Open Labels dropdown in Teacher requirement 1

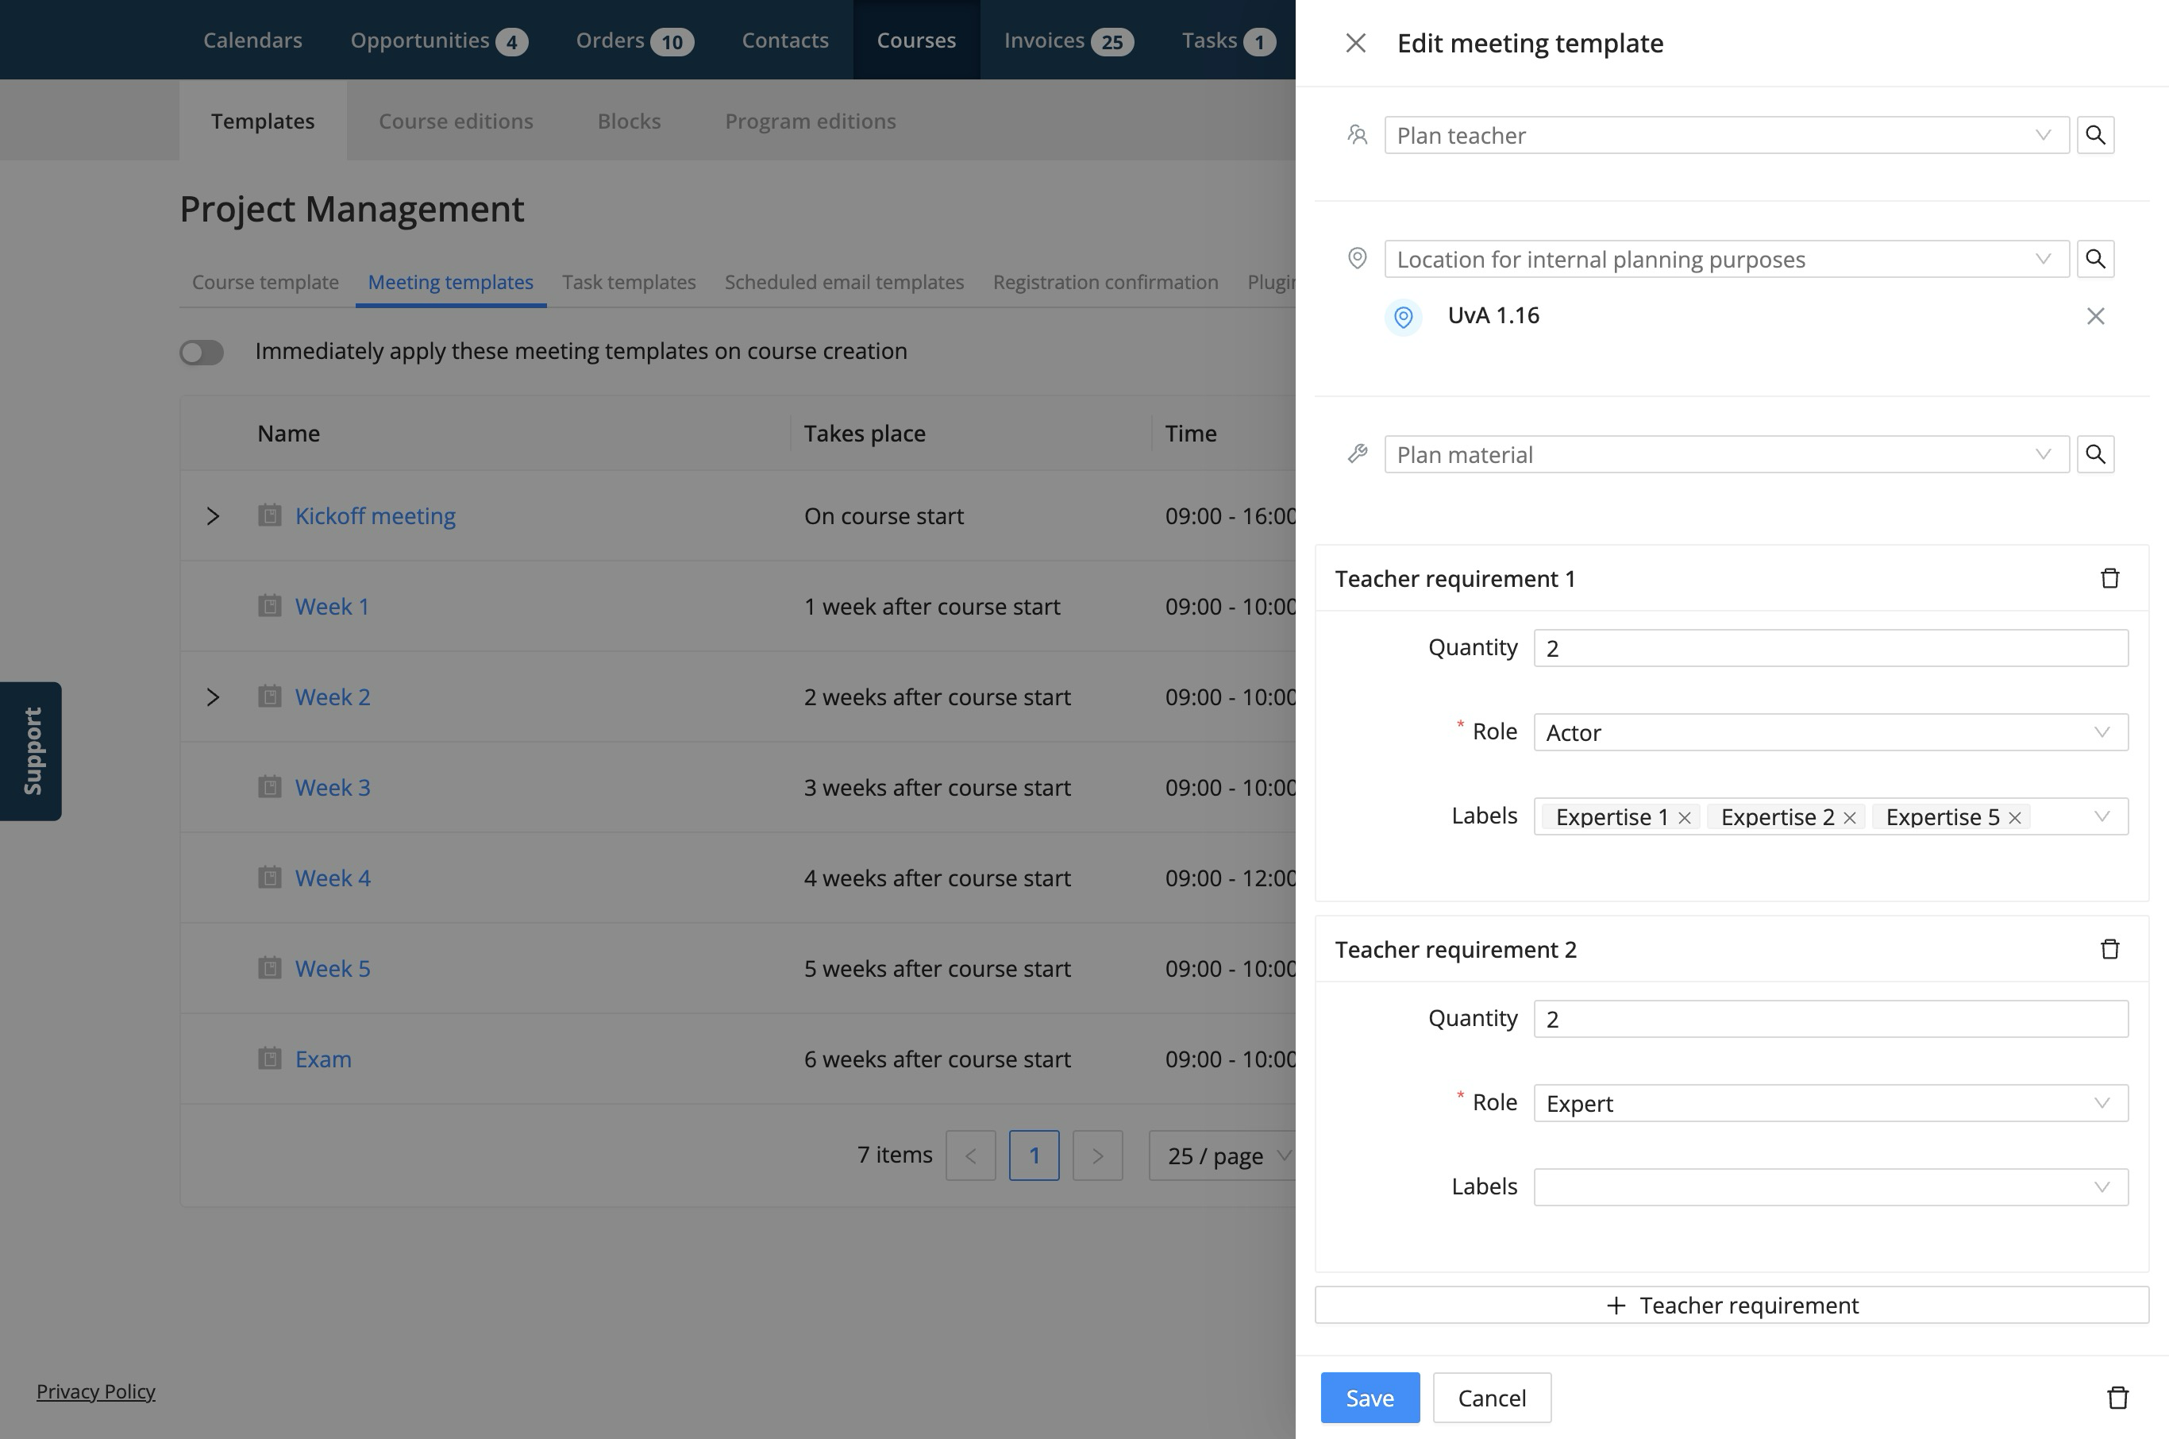click(2102, 816)
